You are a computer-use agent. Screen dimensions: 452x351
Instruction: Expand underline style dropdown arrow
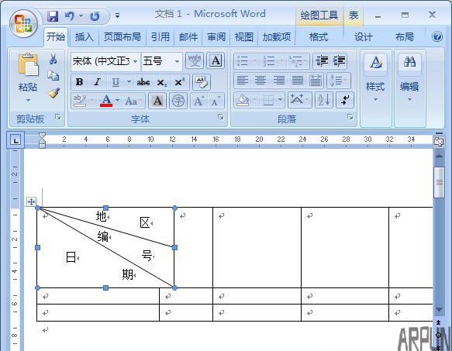click(129, 82)
